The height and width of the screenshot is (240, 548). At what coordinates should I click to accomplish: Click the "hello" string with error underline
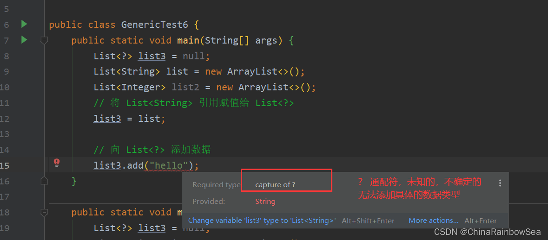[x=169, y=165]
